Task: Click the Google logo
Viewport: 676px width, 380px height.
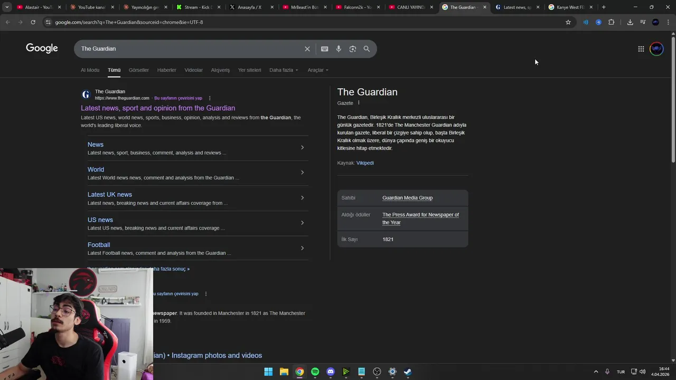Action: point(42,49)
